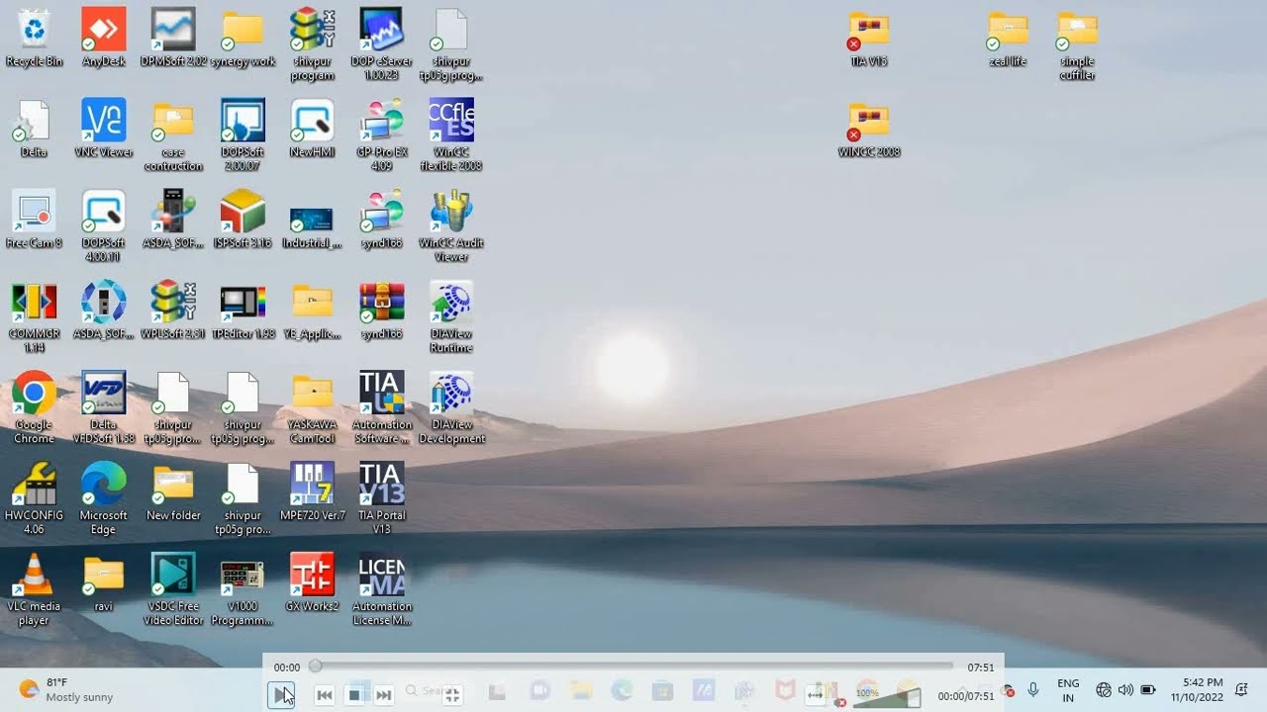Screen dimensions: 1267x712
Task: Skip to previous track in media controls
Action: tap(324, 695)
